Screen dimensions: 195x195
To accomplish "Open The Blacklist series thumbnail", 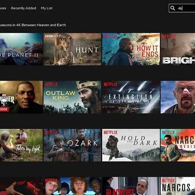I will 131,186.
